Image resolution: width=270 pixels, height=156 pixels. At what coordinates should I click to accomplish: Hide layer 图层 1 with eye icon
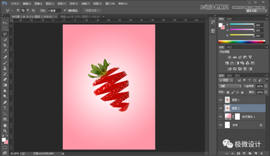220,99
